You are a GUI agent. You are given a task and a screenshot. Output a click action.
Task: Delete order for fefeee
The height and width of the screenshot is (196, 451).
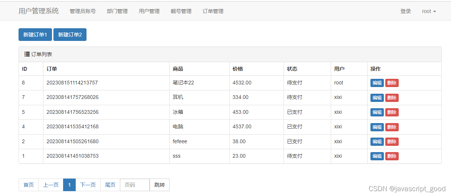coord(392,142)
